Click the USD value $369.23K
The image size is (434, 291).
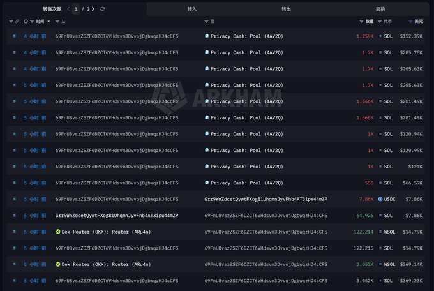tap(411, 281)
